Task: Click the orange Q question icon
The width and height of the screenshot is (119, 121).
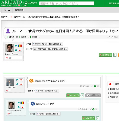Action: [x=31, y=81]
